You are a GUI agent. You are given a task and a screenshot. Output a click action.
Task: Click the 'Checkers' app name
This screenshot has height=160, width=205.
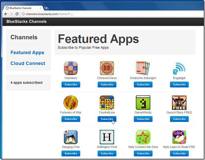71,78
